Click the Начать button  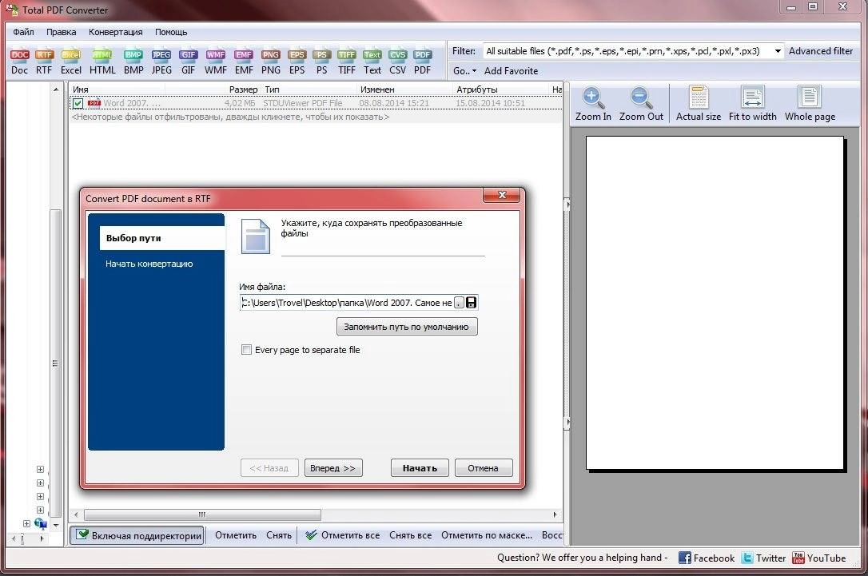coord(420,468)
